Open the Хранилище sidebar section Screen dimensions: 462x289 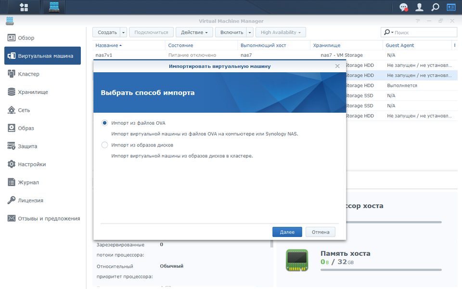pyautogui.click(x=43, y=92)
